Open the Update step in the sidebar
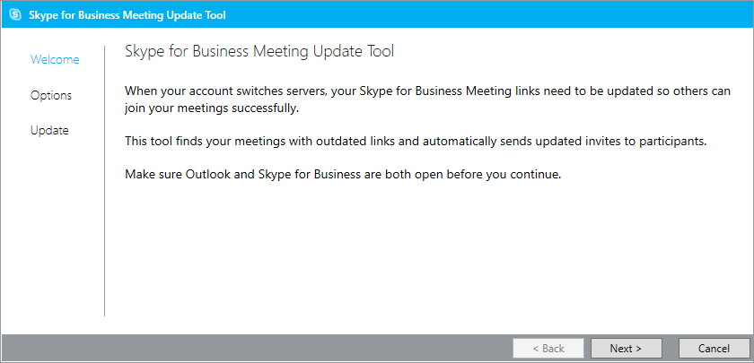 click(x=49, y=130)
